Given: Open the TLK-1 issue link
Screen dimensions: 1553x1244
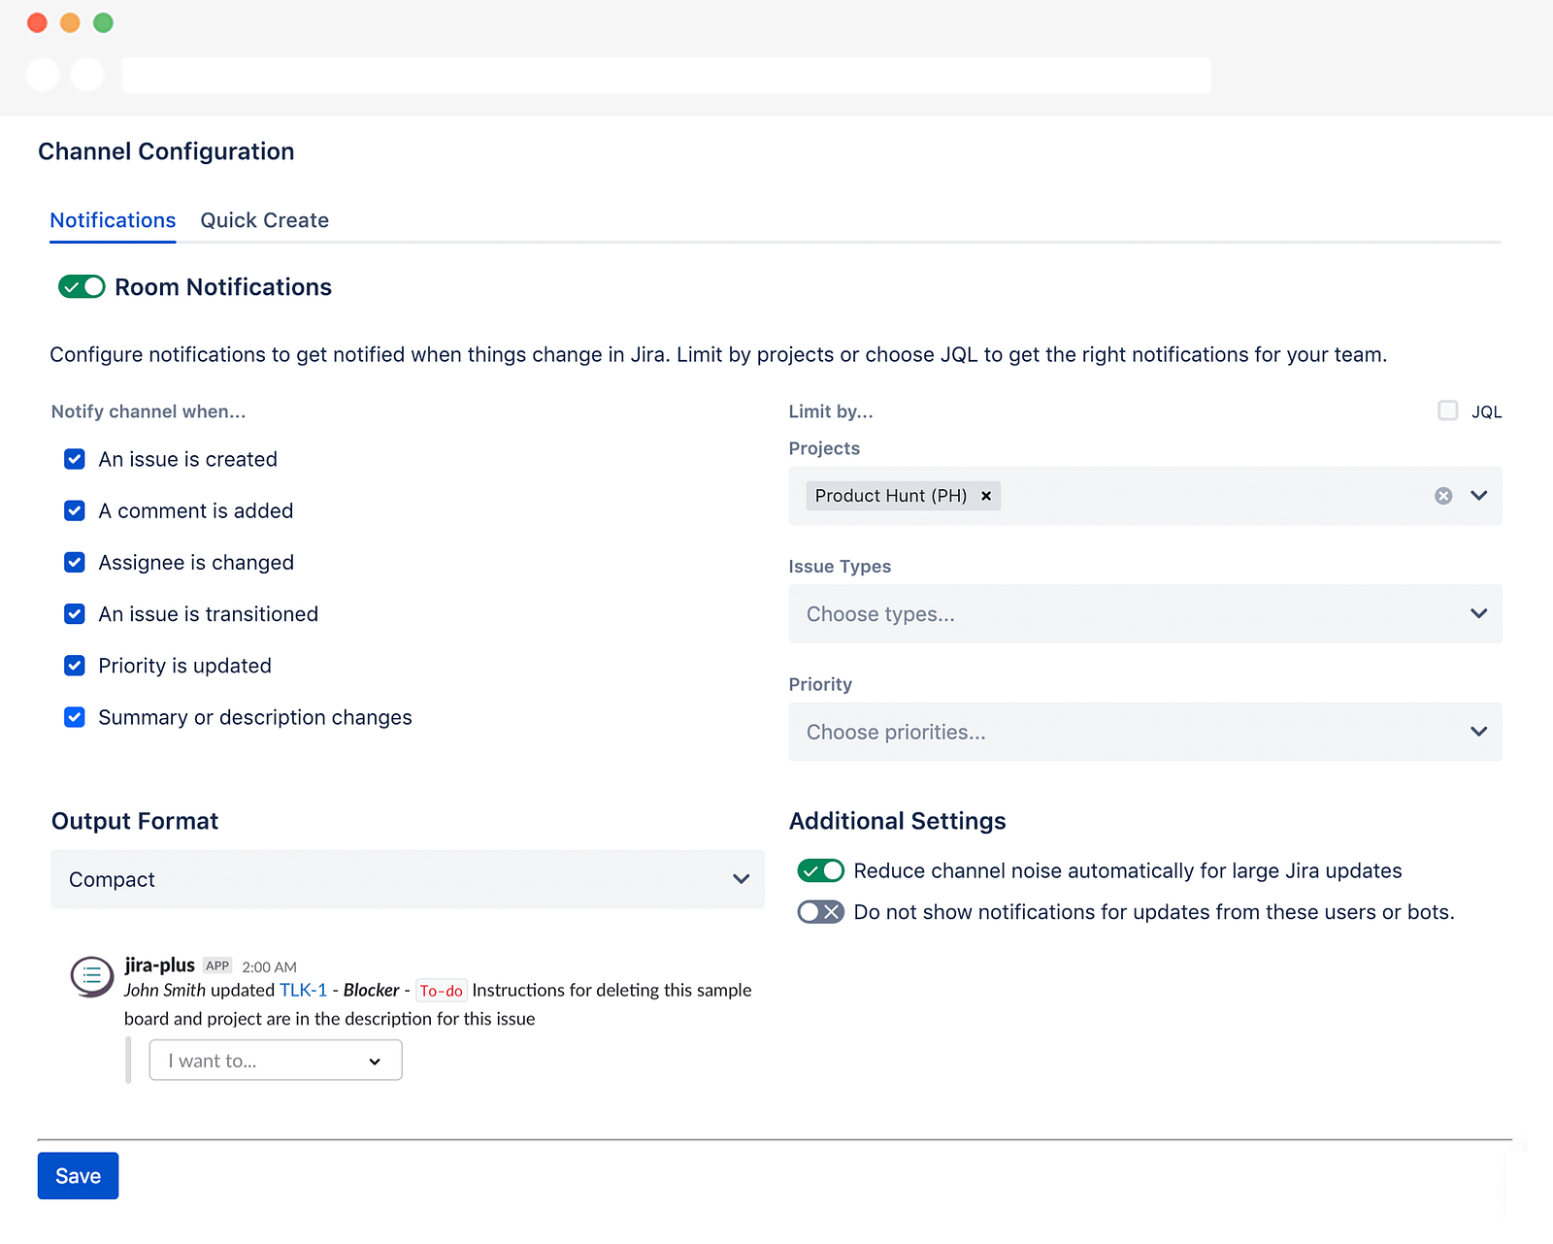Looking at the screenshot, I should point(303,991).
